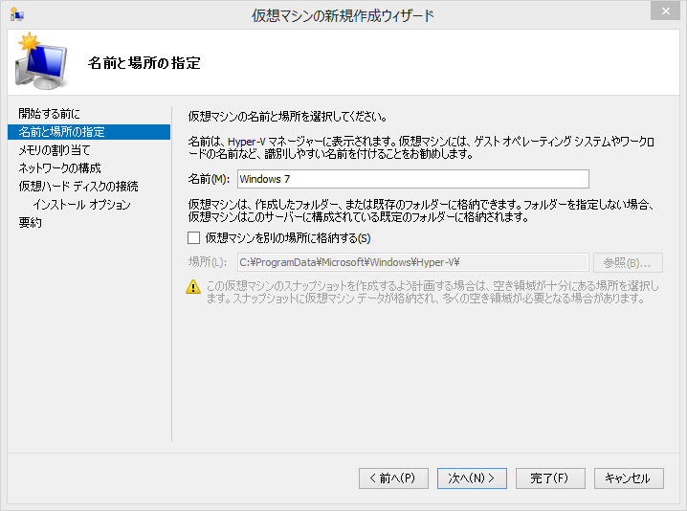Viewport: 687px width, 511px height.
Task: Click the wizard icon in title bar
Action: pos(17,14)
